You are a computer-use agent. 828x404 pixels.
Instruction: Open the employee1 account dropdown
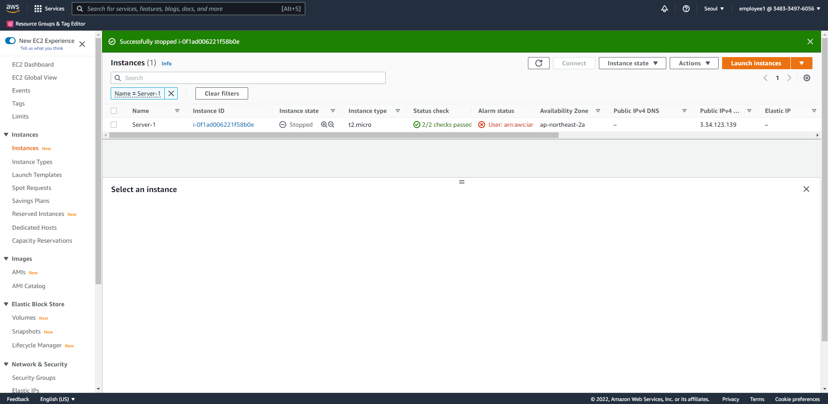[780, 9]
